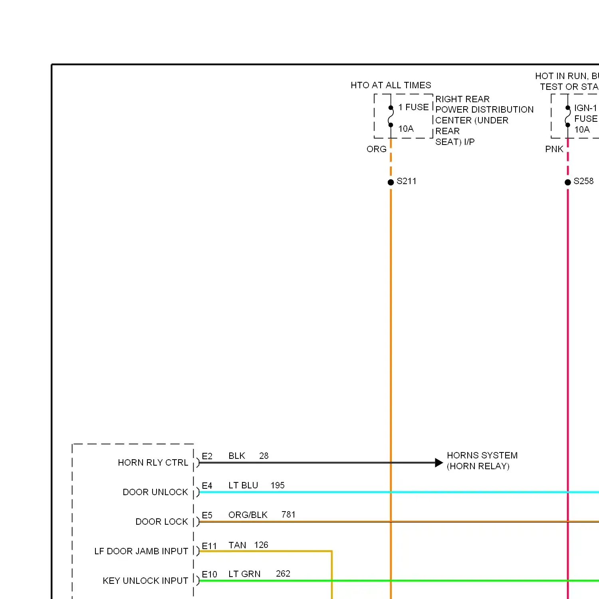
Task: Click the 'KEY UNLOCK INPUT' pin name
Action: click(145, 581)
